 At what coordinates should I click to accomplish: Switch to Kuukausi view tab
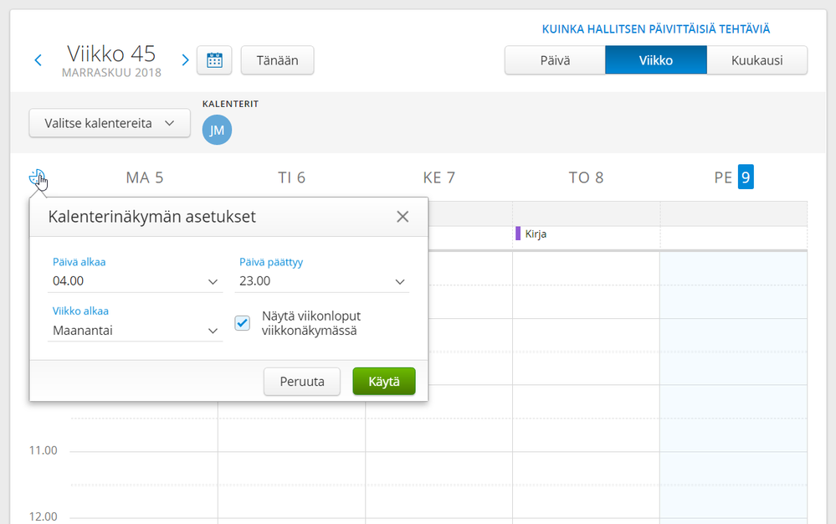click(757, 60)
